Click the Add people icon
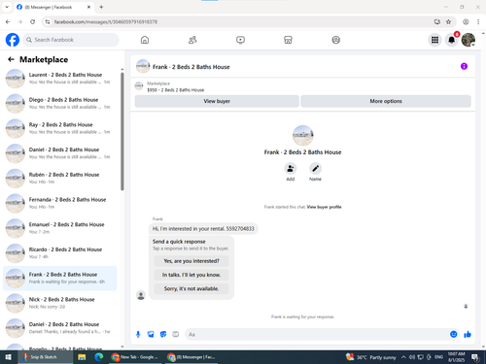Screen dimensions: 486x364 tap(291, 169)
